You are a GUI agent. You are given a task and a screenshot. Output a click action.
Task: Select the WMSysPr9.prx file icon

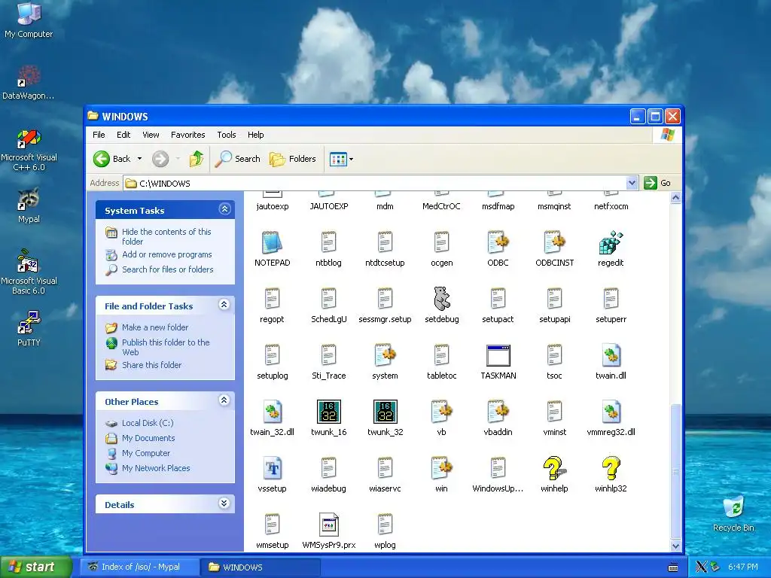click(x=328, y=525)
